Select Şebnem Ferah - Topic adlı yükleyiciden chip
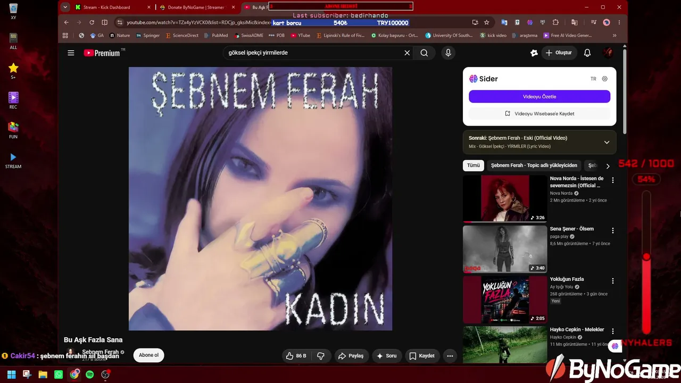Viewport: 681px width, 383px height. (x=534, y=165)
